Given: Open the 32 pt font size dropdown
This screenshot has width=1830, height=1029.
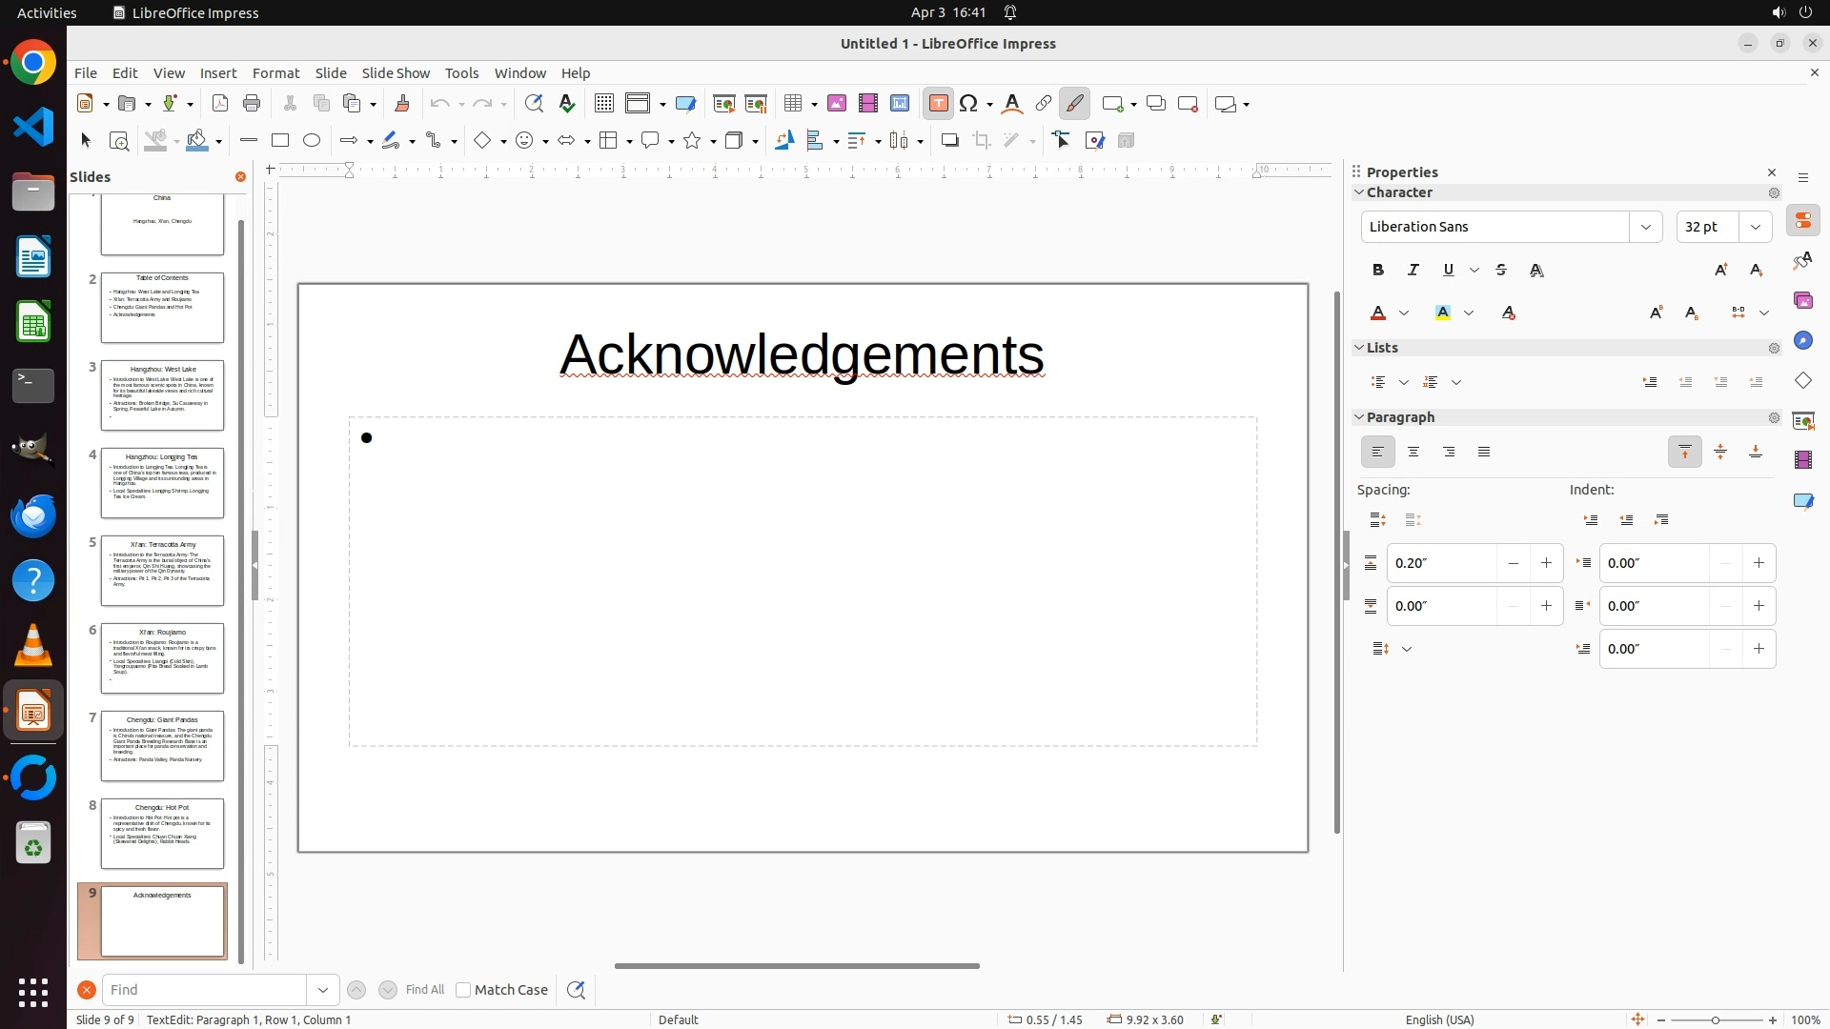Looking at the screenshot, I should coord(1756,227).
